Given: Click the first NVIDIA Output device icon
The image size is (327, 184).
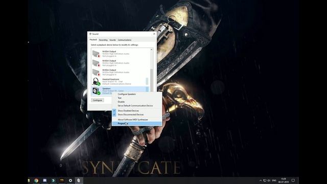Looking at the screenshot, I should click(x=96, y=54).
